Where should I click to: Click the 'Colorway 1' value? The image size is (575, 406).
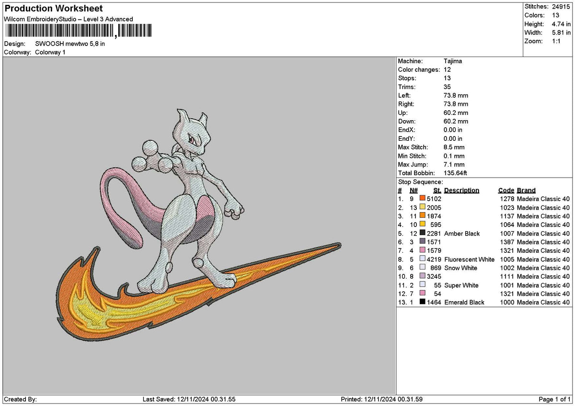click(50, 52)
